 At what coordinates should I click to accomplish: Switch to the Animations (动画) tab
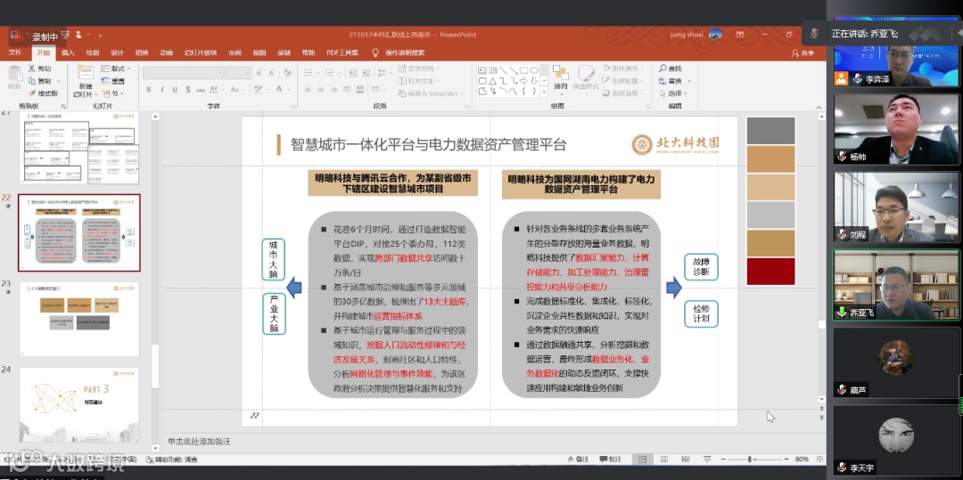(167, 53)
